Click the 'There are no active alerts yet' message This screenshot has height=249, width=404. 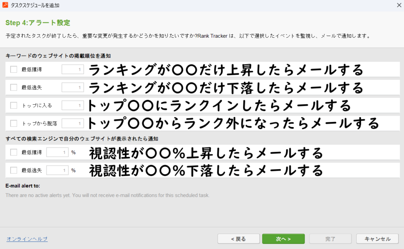(x=107, y=195)
